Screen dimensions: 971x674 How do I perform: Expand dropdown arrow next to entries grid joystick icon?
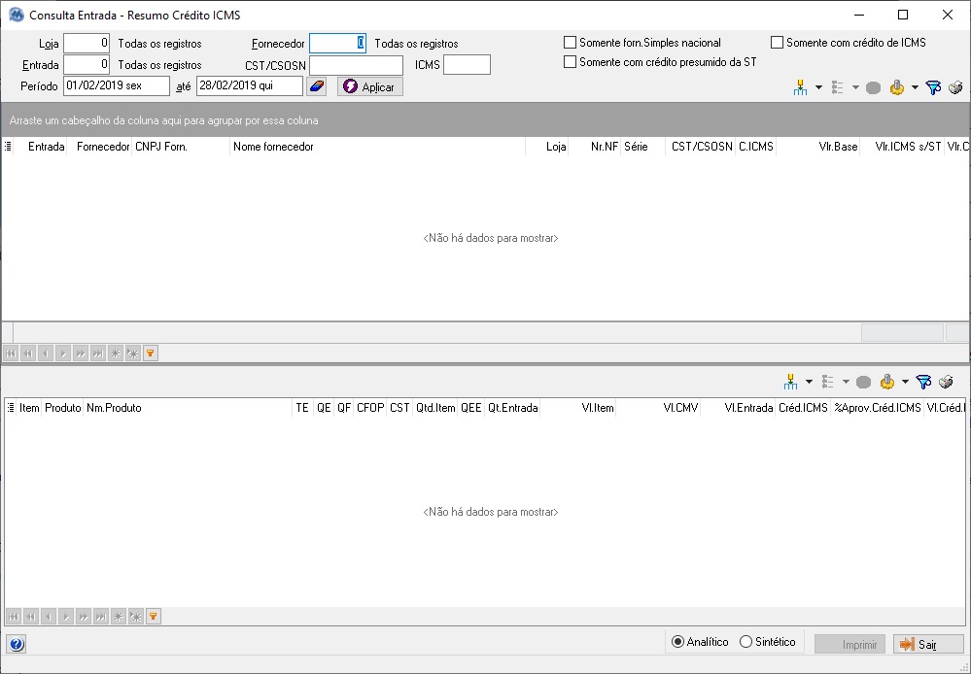pyautogui.click(x=915, y=87)
